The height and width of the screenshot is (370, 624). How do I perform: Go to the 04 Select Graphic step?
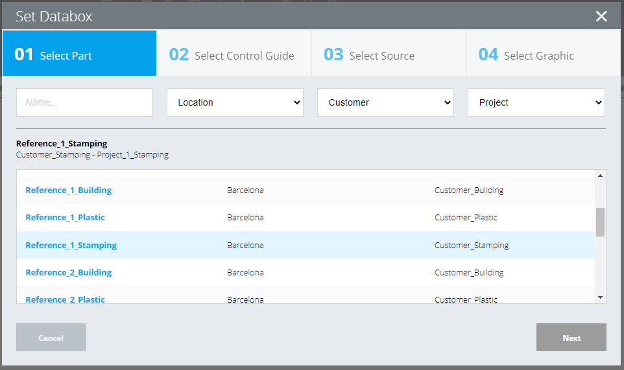pos(544,53)
